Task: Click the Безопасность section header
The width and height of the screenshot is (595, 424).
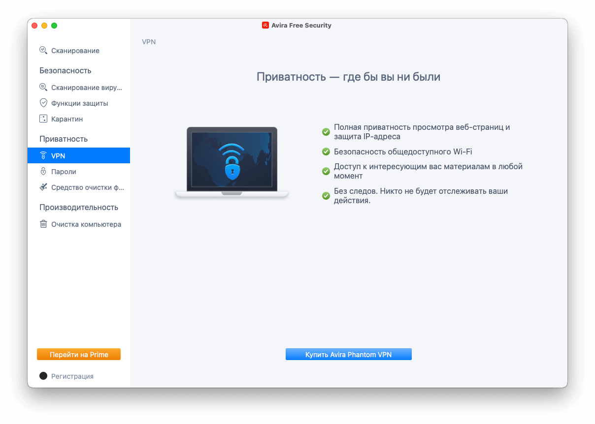Action: tap(66, 71)
